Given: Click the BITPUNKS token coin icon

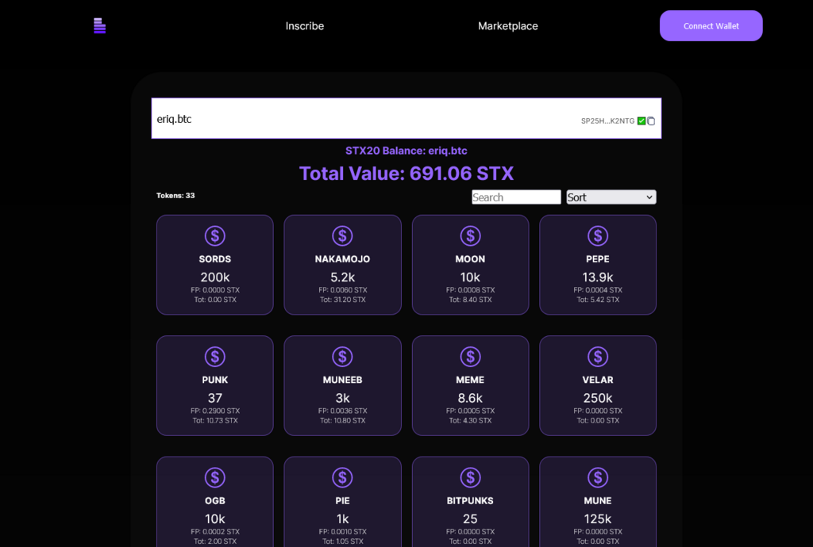Looking at the screenshot, I should tap(470, 477).
